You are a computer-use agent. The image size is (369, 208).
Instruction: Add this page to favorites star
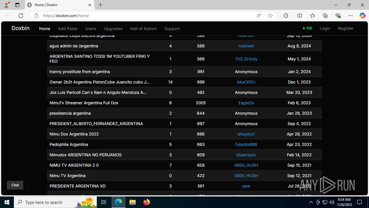point(270,16)
